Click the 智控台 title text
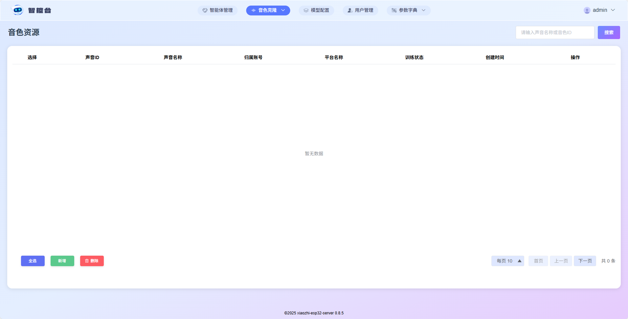This screenshot has height=319, width=628. click(40, 11)
